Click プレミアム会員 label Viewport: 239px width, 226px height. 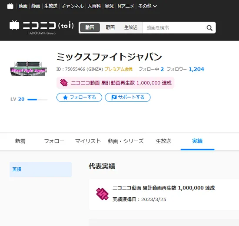(119, 69)
